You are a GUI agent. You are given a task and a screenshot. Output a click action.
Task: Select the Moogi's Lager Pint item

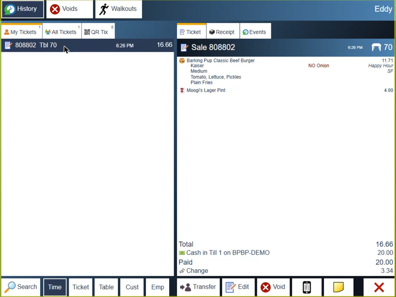(206, 90)
